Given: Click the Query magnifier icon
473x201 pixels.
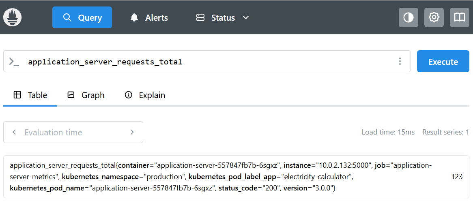Looking at the screenshot, I should (67, 17).
